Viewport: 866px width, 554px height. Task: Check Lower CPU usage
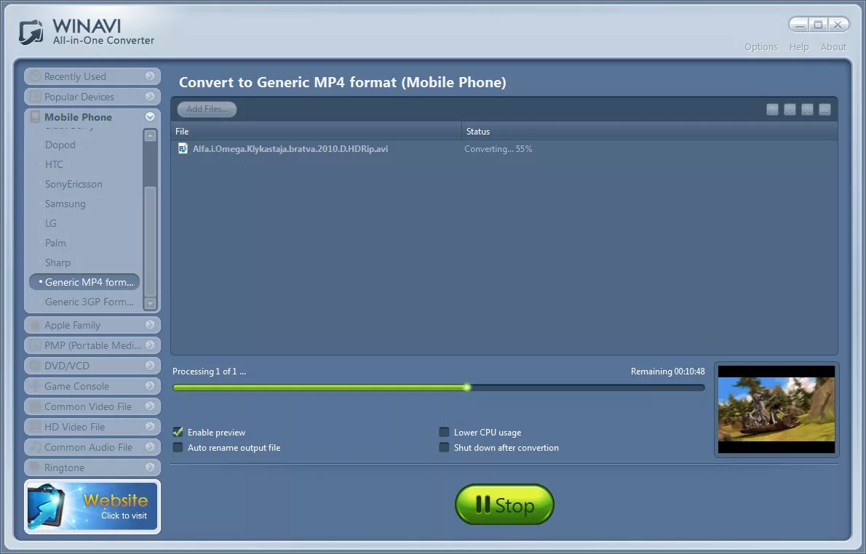point(444,431)
